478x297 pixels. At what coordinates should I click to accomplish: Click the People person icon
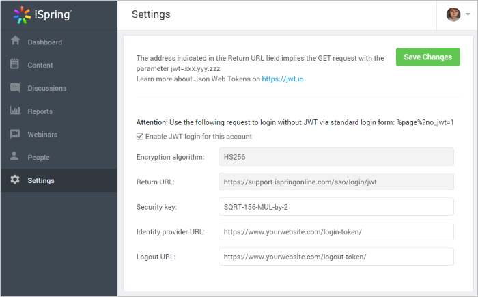(x=15, y=157)
